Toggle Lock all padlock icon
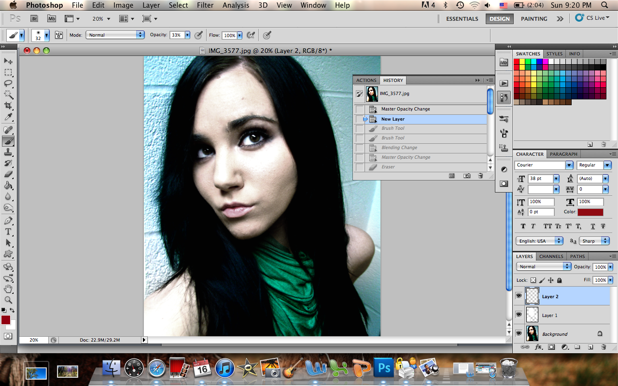The width and height of the screenshot is (618, 386). click(x=559, y=280)
